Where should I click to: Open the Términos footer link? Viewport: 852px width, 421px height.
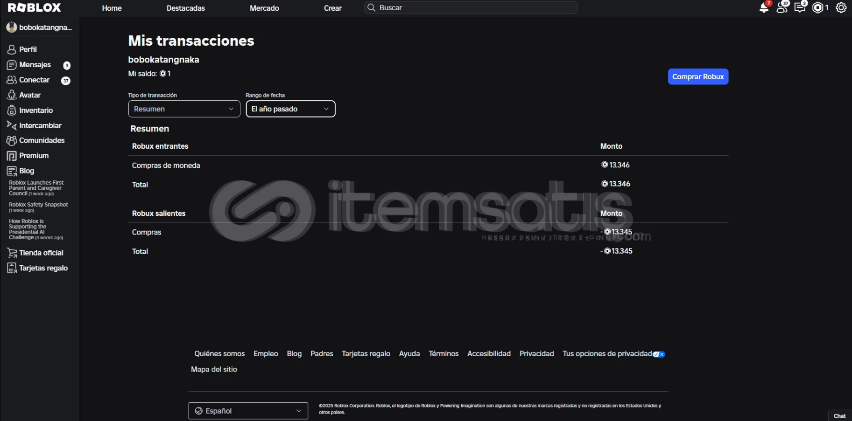(444, 354)
